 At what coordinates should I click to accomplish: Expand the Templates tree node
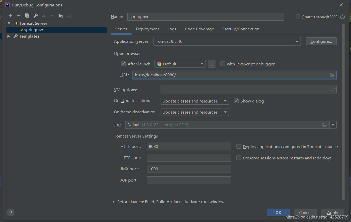[9, 36]
